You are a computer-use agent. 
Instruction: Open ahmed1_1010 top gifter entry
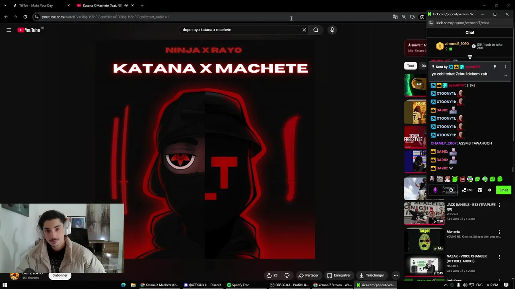pos(453,46)
